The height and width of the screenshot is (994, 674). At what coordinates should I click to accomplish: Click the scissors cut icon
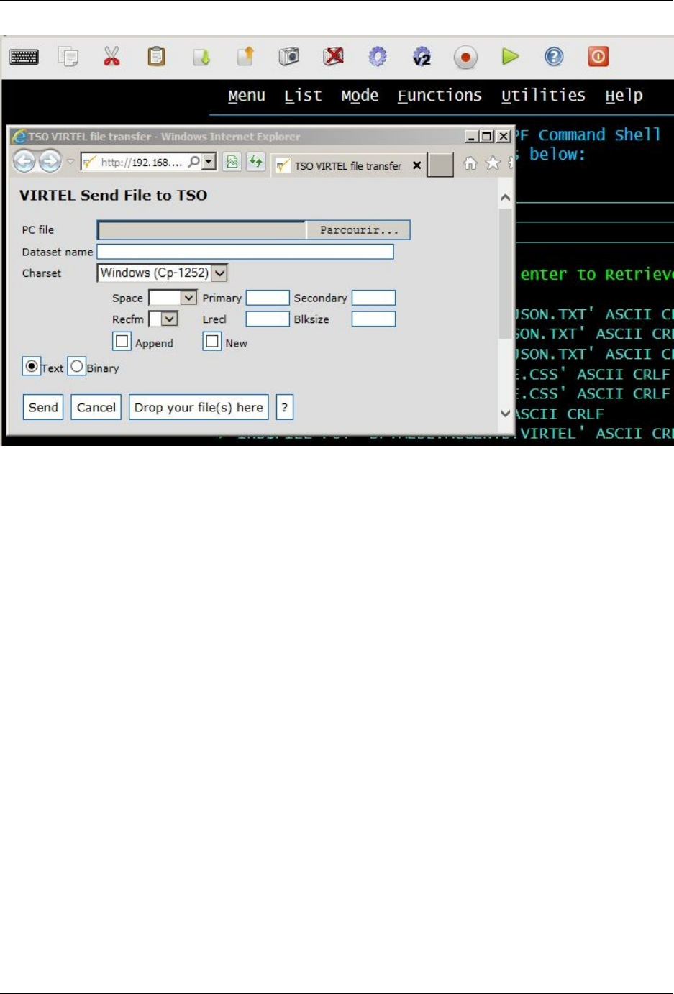pos(111,56)
